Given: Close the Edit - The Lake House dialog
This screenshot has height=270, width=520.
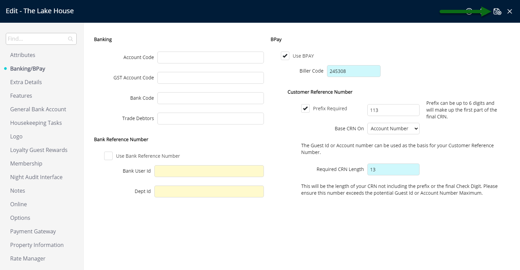Looking at the screenshot, I should 509,12.
